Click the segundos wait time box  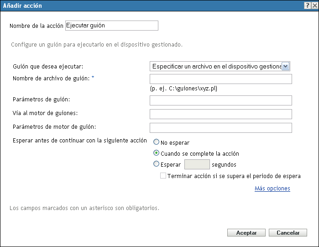tap(197, 164)
